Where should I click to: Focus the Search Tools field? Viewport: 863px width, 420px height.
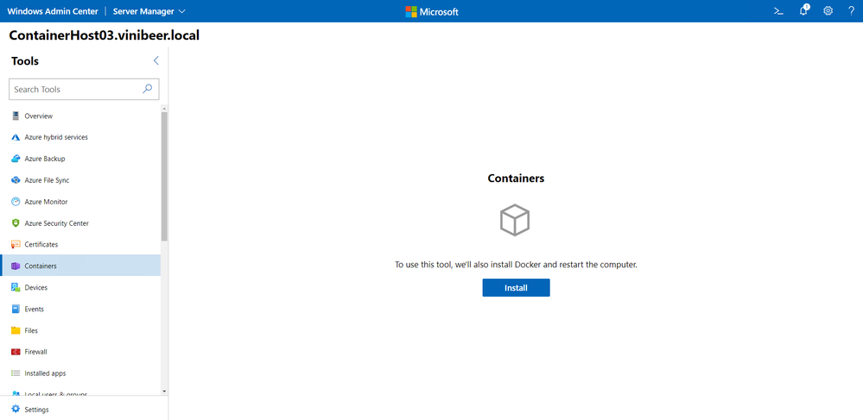pyautogui.click(x=84, y=89)
